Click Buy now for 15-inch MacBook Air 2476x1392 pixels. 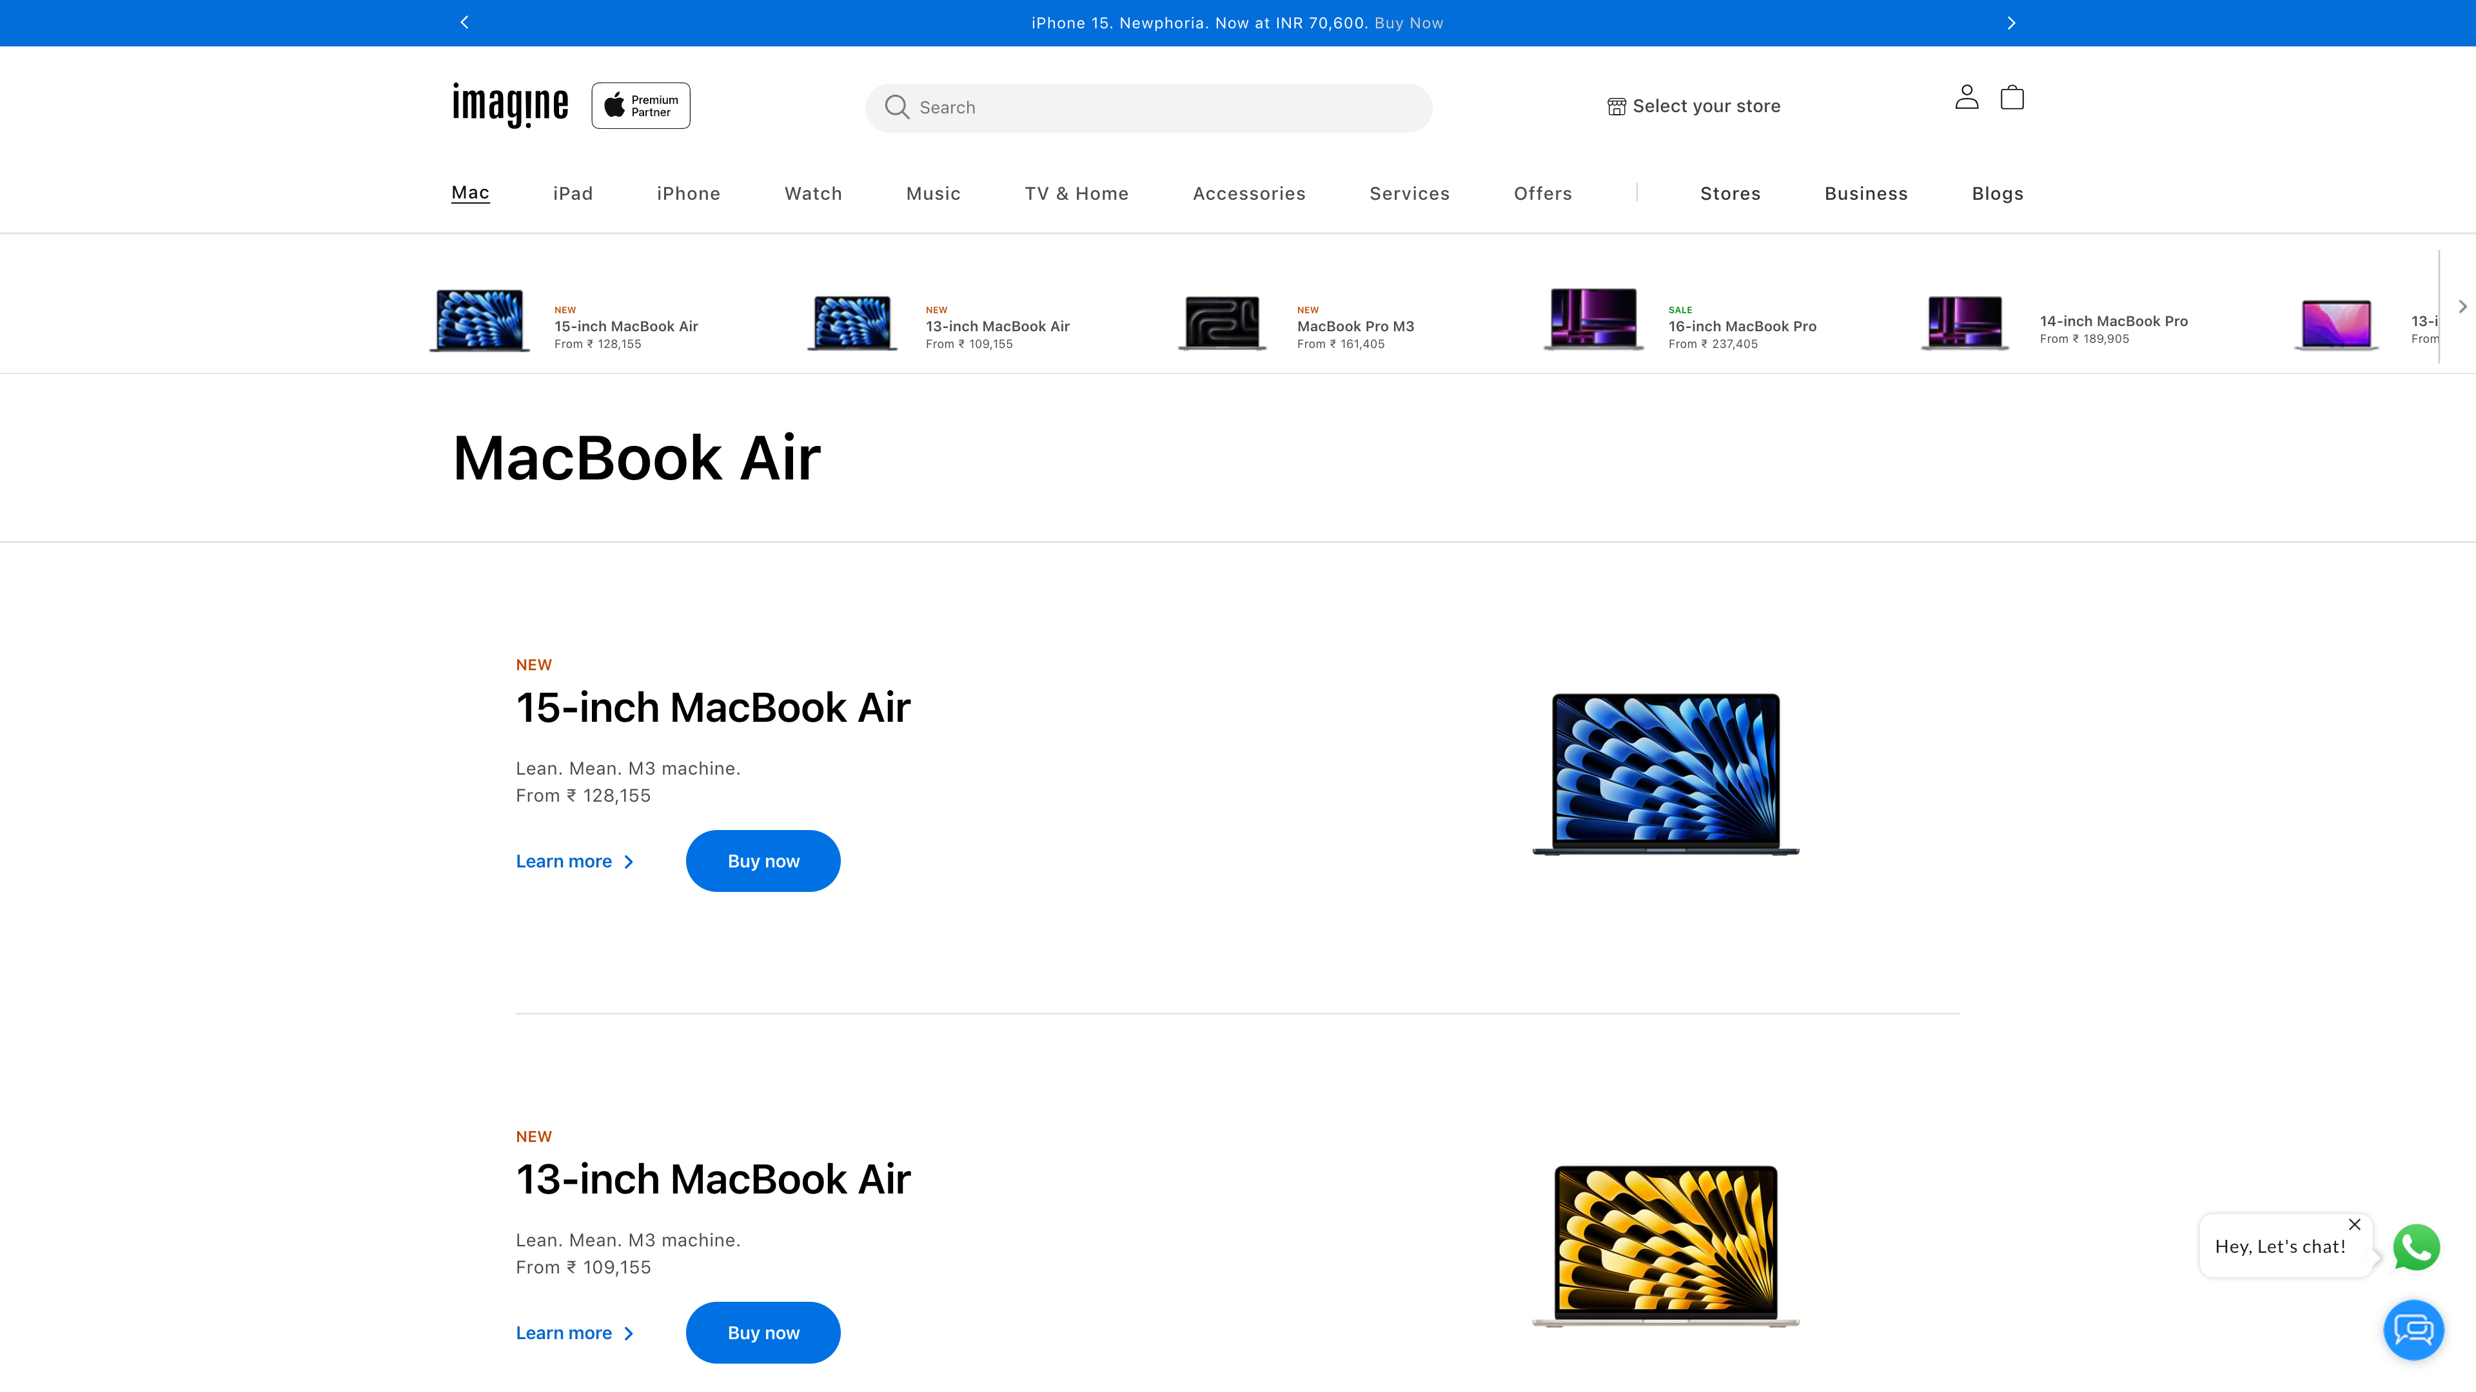[x=762, y=861]
